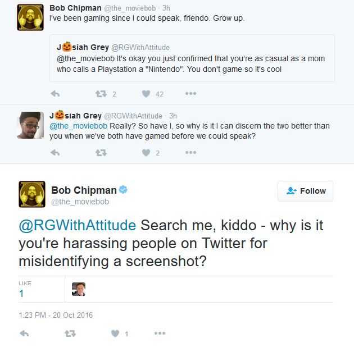
Task: Click the @the_moviebob mention in Josiah's reply
Action: [x=78, y=125]
